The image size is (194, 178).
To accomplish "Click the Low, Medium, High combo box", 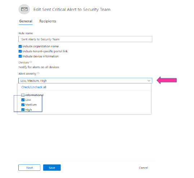I will tap(85, 81).
